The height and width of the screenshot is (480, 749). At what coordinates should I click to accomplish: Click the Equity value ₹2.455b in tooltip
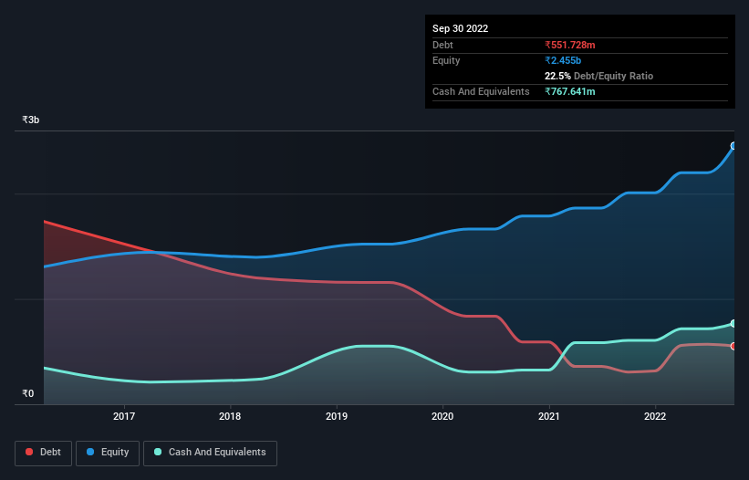[563, 60]
